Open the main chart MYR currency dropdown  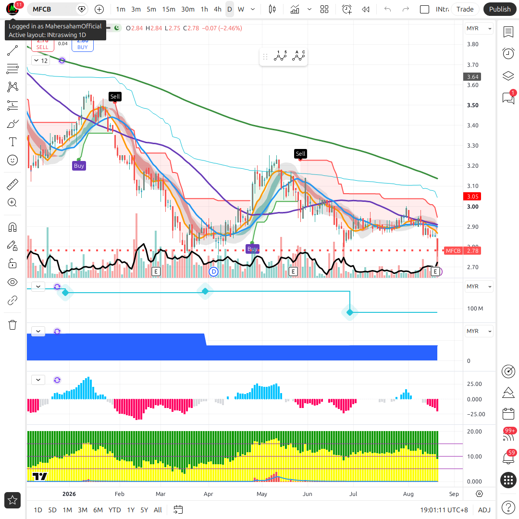tap(479, 28)
